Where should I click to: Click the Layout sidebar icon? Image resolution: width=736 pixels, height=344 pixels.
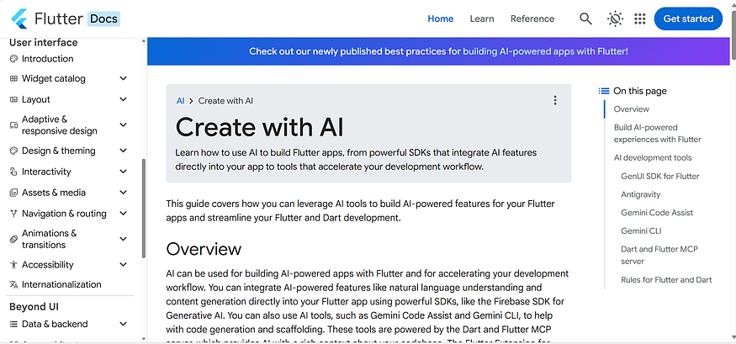pyautogui.click(x=13, y=99)
